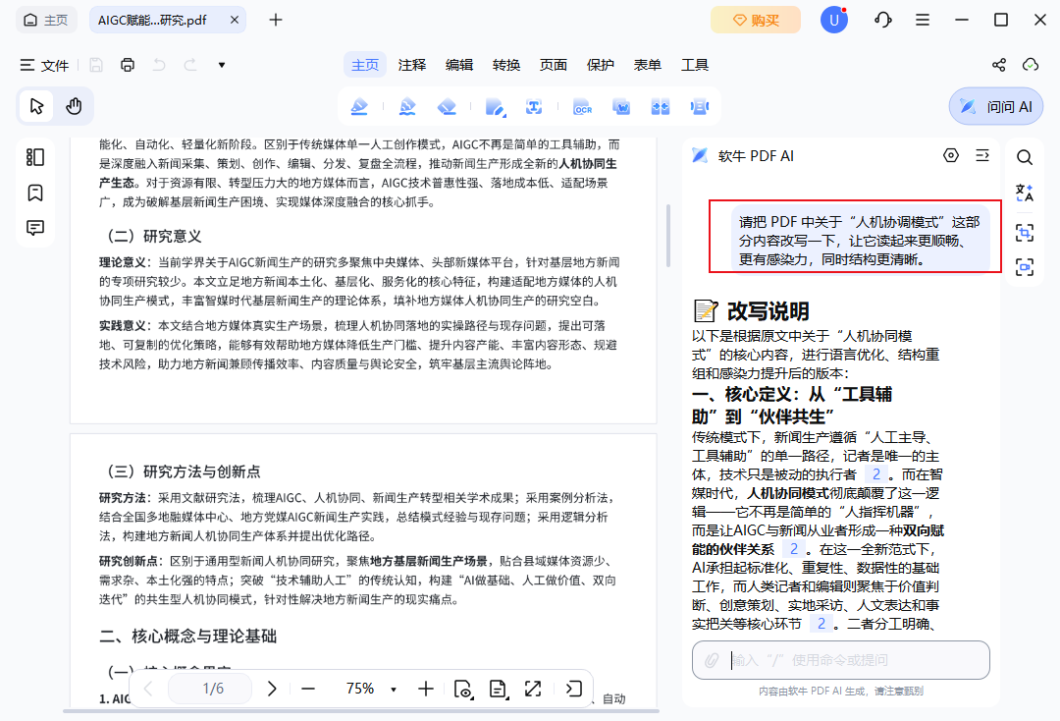The width and height of the screenshot is (1060, 721).
Task: Switch to the hand pan tool
Action: tap(74, 106)
